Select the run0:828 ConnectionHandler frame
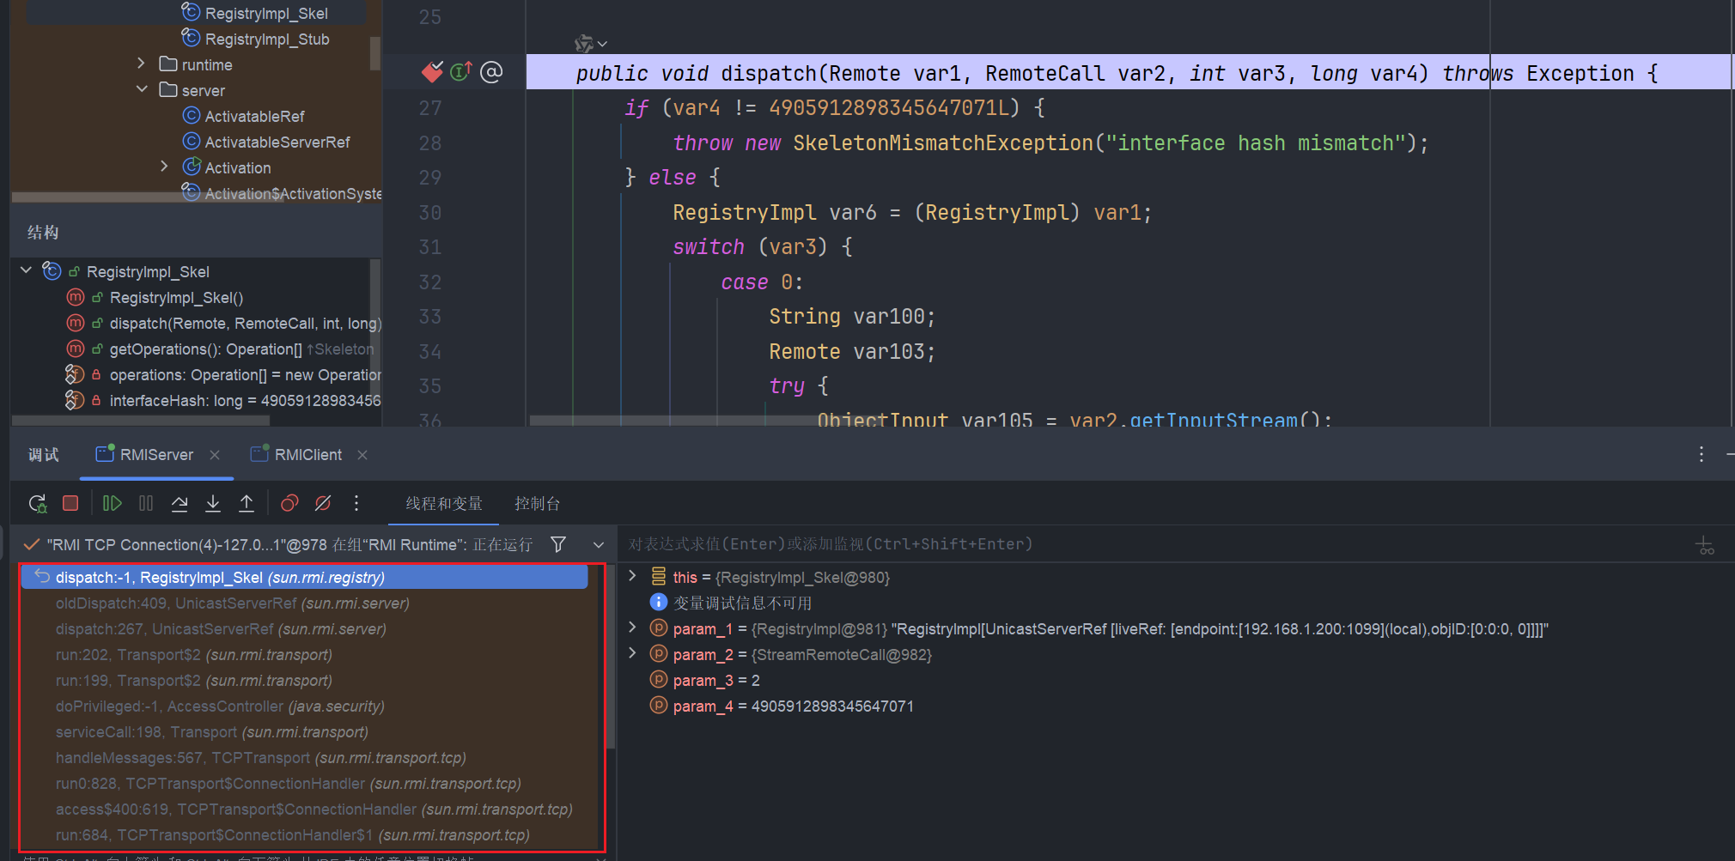Viewport: 1735px width, 861px height. pos(288,784)
